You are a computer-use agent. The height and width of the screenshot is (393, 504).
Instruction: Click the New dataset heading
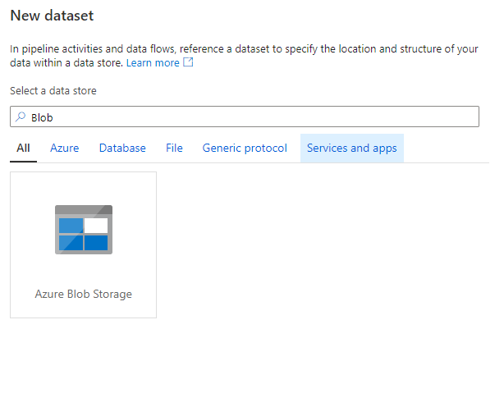[52, 16]
